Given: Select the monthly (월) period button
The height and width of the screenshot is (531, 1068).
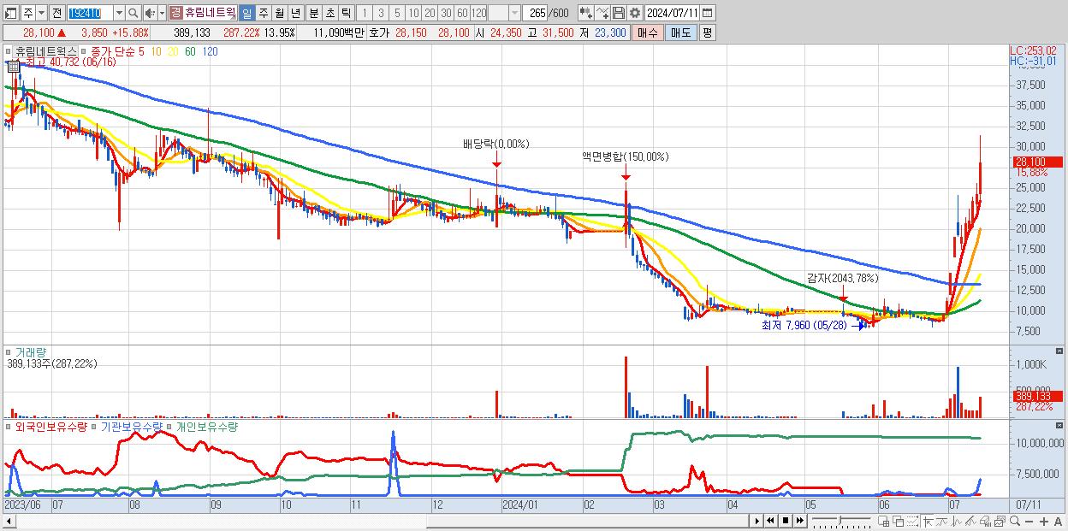Looking at the screenshot, I should [x=279, y=13].
